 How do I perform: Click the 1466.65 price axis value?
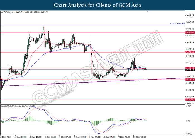click(190, 63)
